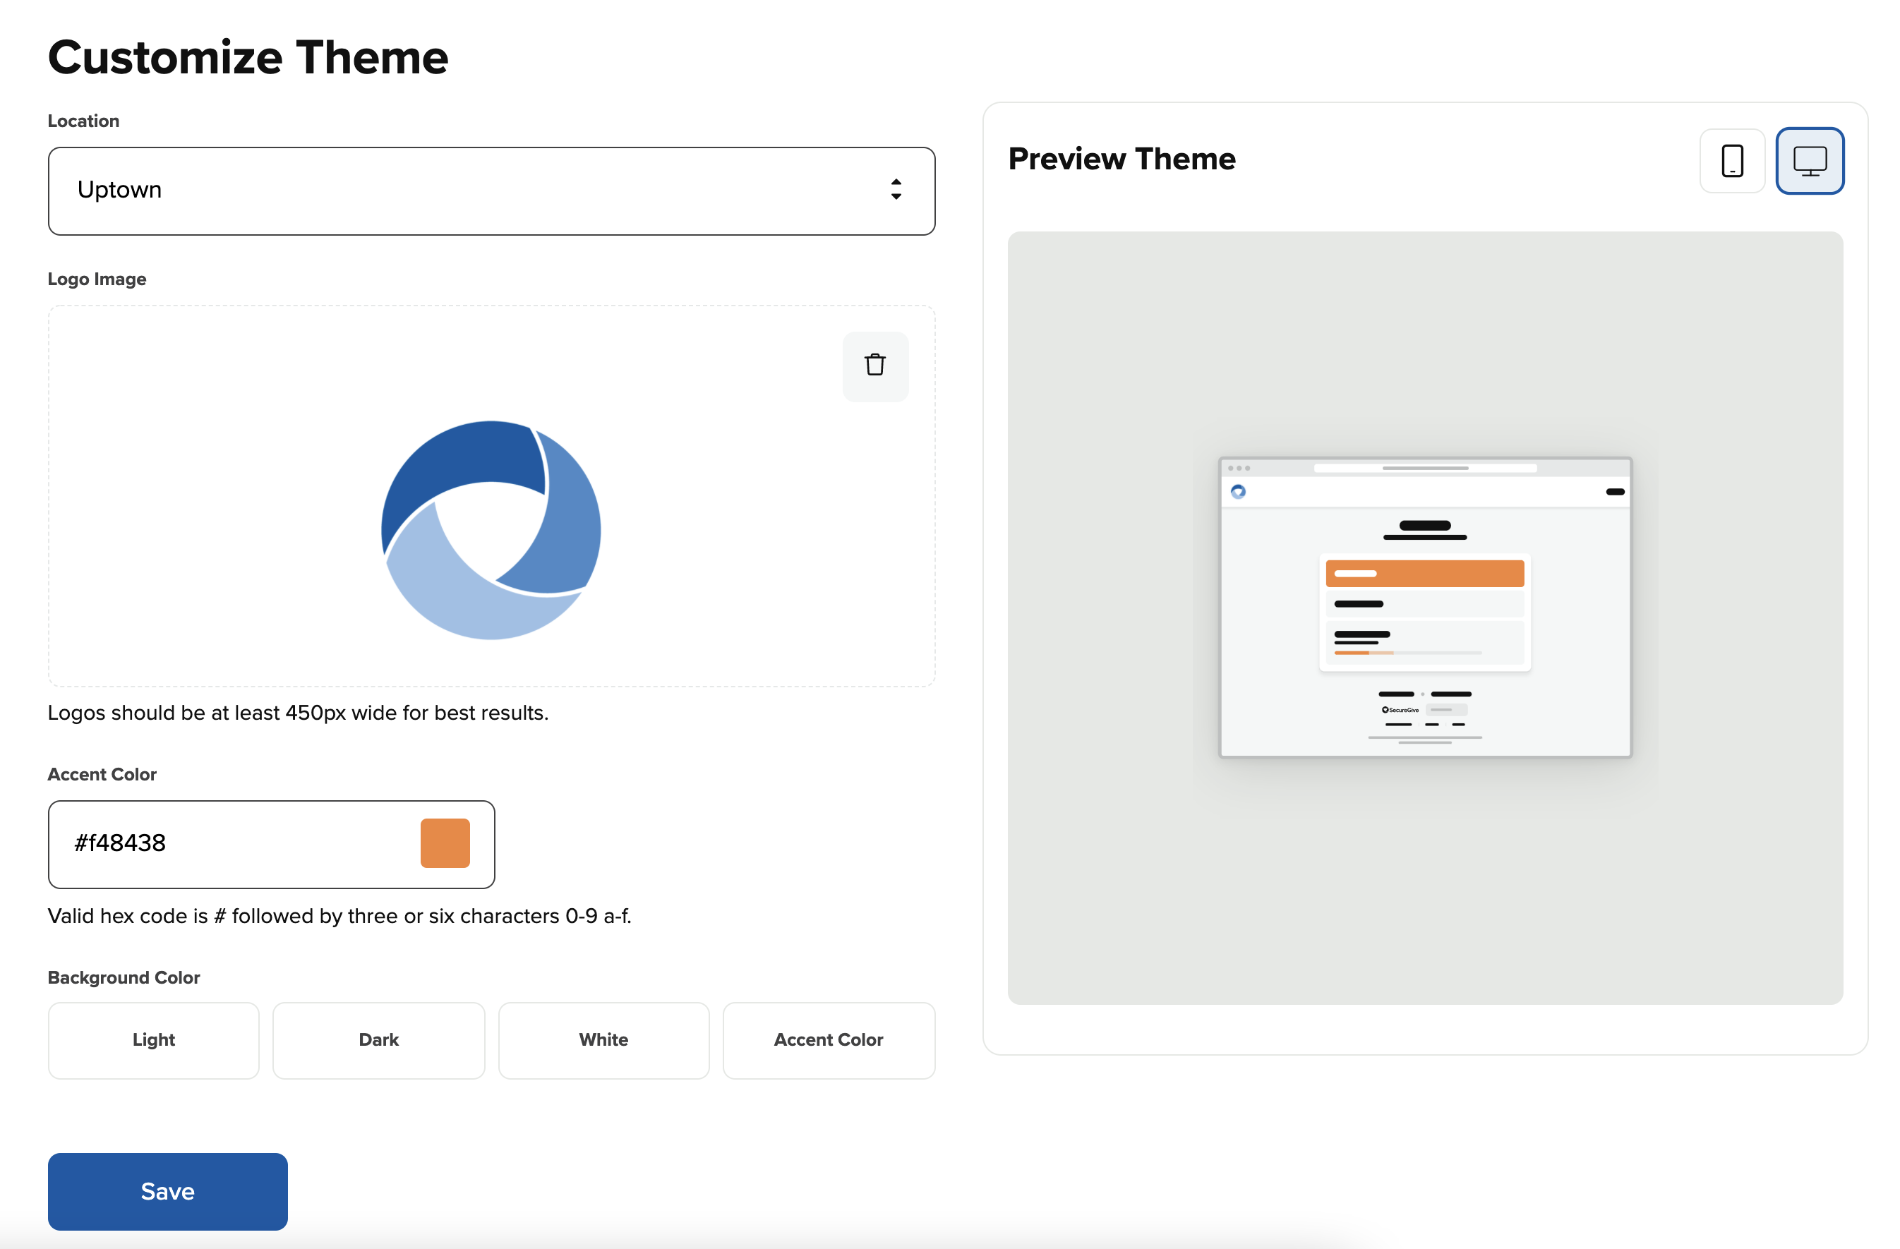Click orange progress line in preview card
Screen dimensions: 1900x1249
[1352, 653]
